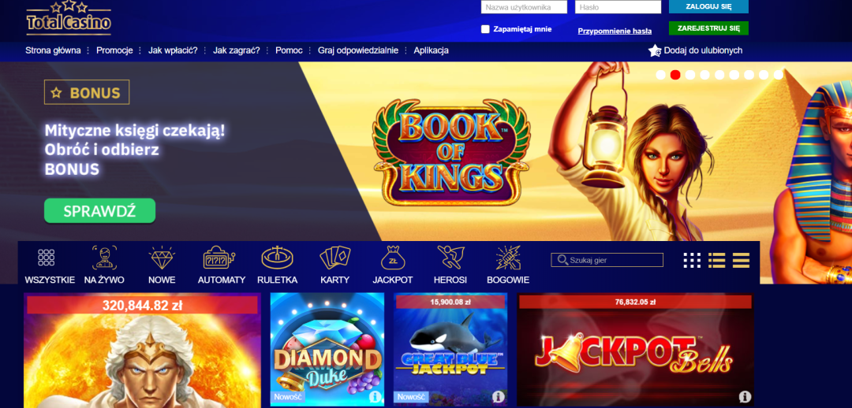Select the first banner carousel dot
852x408 pixels.
click(x=661, y=75)
